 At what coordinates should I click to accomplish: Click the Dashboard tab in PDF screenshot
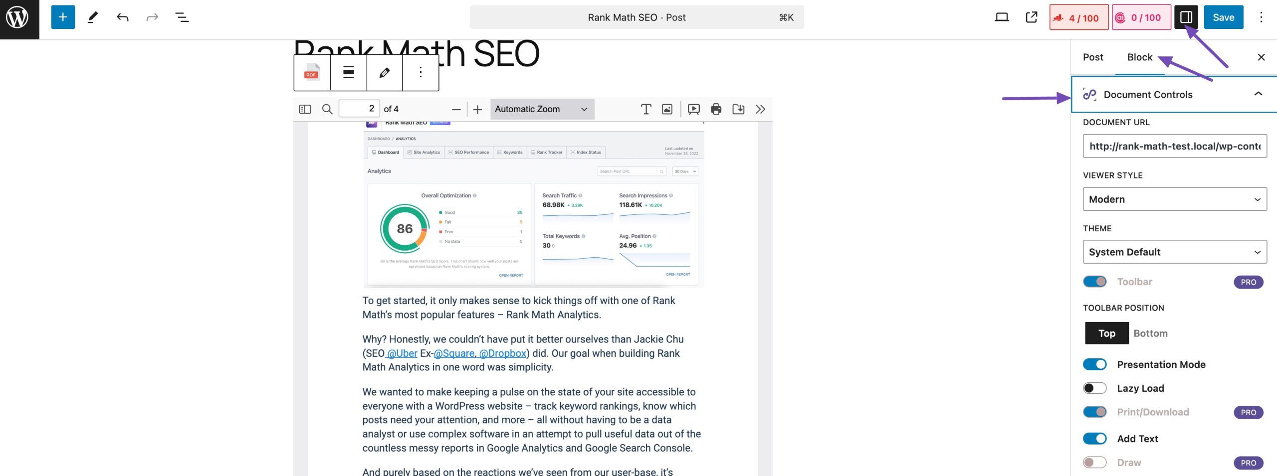pyautogui.click(x=386, y=153)
